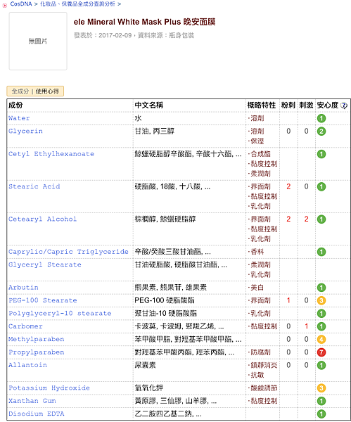Open the Cetearyl Alcohol ingredient link
The image size is (351, 422).
42,219
